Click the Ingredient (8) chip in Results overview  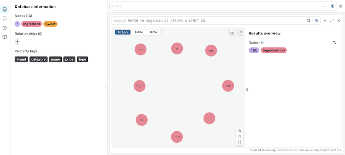[x=274, y=50]
